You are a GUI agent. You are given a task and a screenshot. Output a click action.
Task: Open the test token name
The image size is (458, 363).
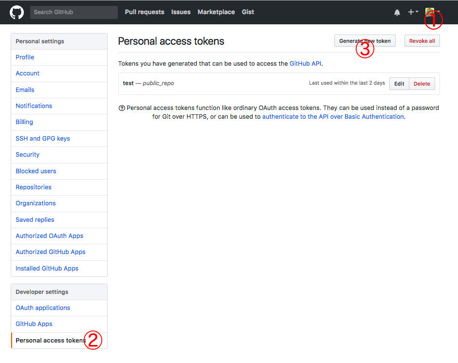[128, 83]
